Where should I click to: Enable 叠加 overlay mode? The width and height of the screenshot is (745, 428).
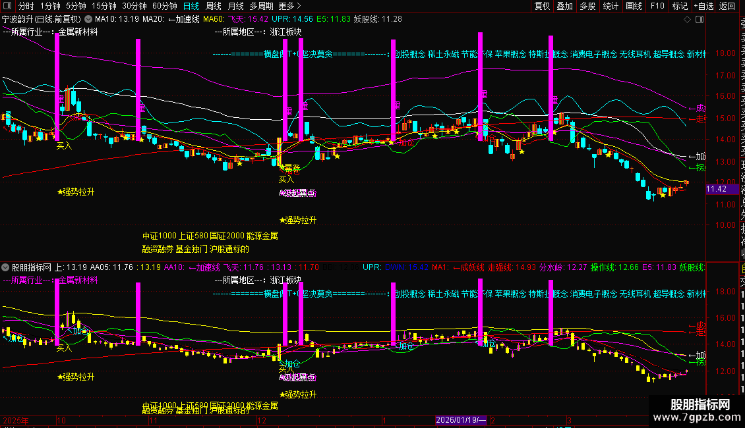click(x=565, y=6)
